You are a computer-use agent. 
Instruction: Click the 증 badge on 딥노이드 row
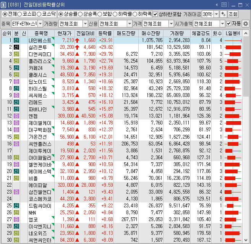16,82
